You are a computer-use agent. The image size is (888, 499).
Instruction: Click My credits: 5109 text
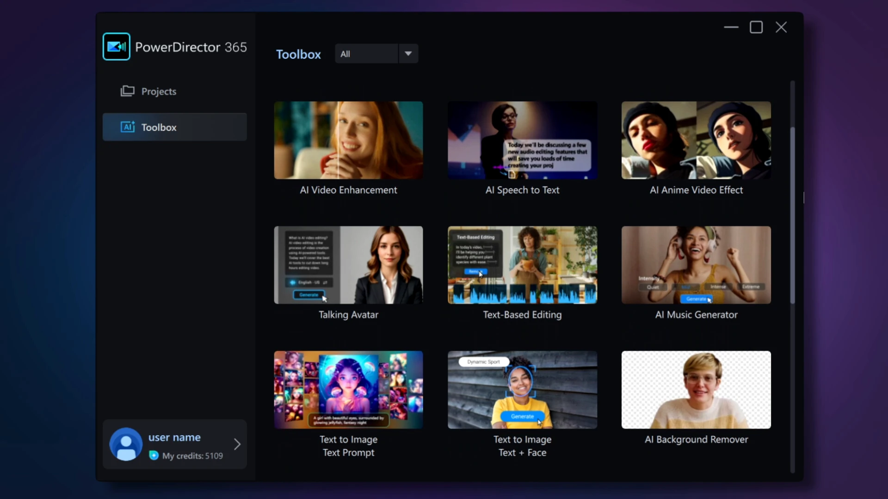click(192, 456)
